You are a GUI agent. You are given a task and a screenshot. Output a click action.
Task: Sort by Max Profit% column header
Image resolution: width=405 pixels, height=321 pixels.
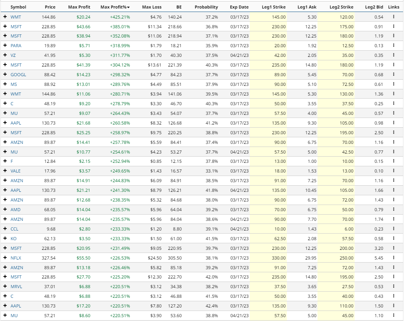tap(115, 7)
